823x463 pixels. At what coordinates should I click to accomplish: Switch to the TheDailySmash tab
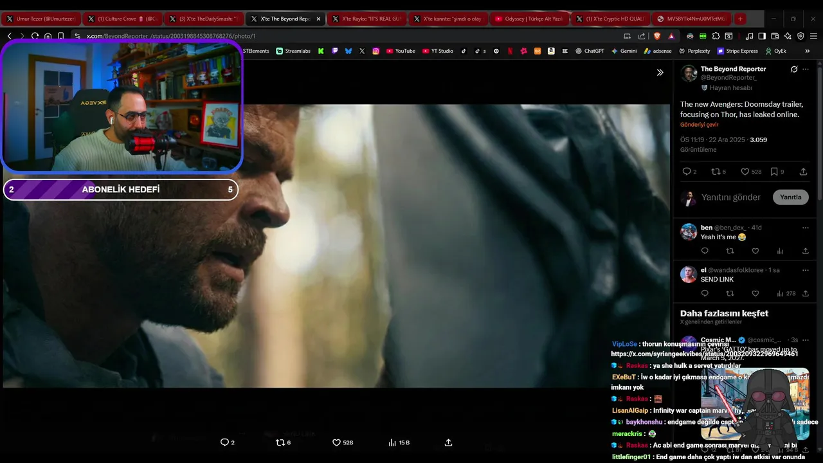[x=203, y=19]
